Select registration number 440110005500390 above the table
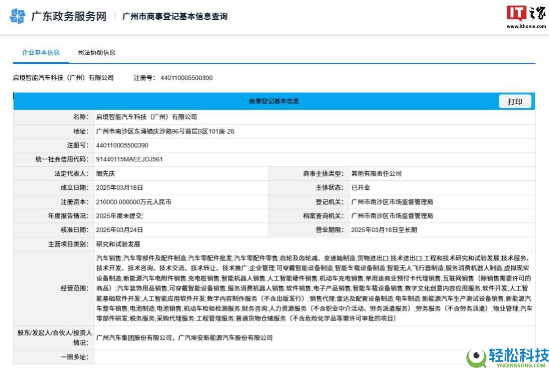This screenshot has height=368, width=549. pyautogui.click(x=186, y=78)
